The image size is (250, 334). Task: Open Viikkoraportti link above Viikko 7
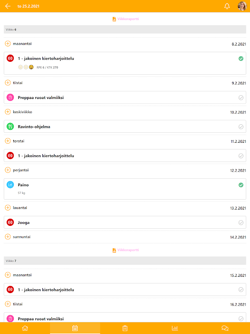(125, 250)
